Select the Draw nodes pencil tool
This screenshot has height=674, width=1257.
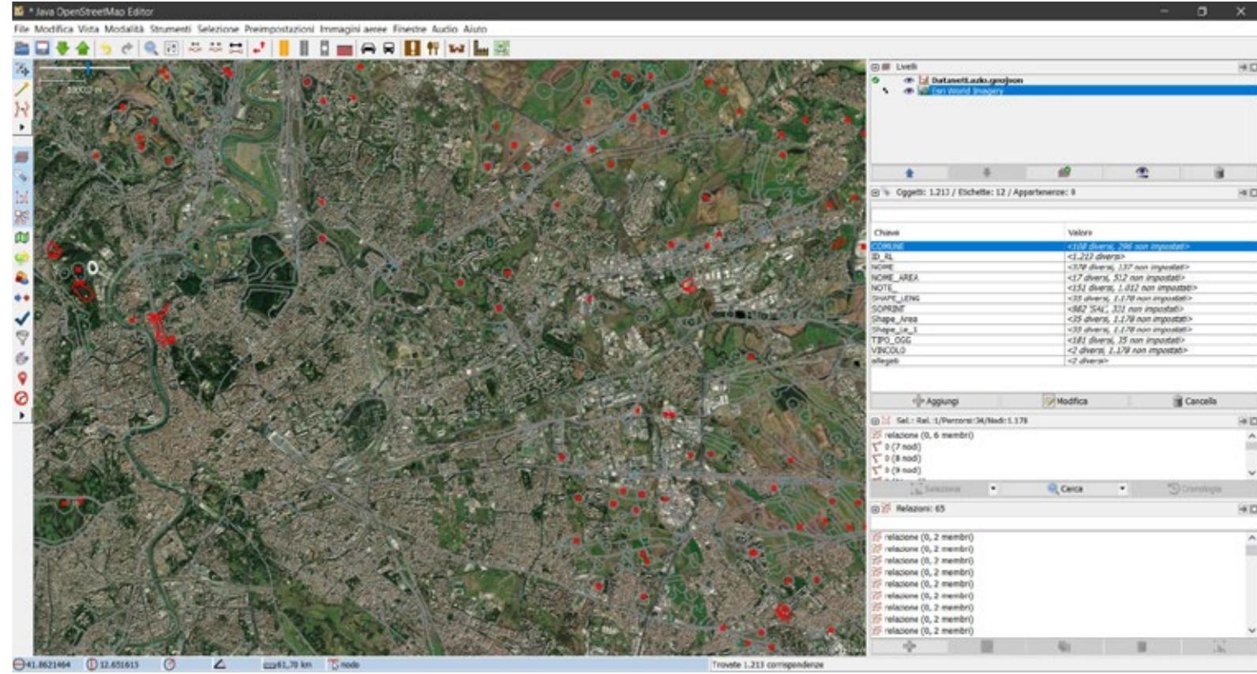(21, 89)
